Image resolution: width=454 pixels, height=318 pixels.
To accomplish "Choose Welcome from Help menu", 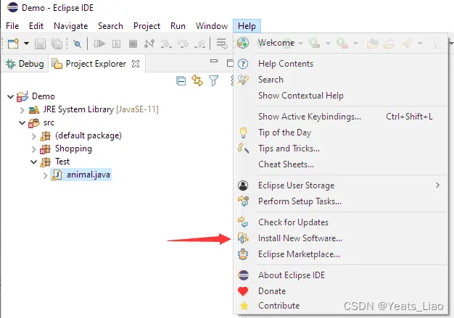I will pyautogui.click(x=341, y=43).
